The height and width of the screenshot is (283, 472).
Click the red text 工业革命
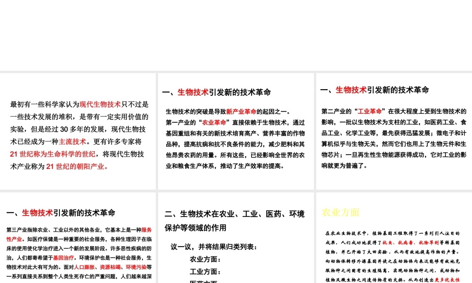click(x=370, y=111)
